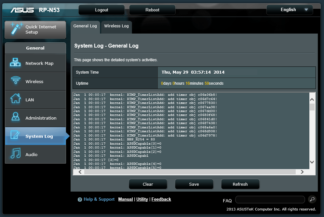Click the Quick Internet Setup wand icon
The height and width of the screenshot is (217, 324).
coord(17,29)
